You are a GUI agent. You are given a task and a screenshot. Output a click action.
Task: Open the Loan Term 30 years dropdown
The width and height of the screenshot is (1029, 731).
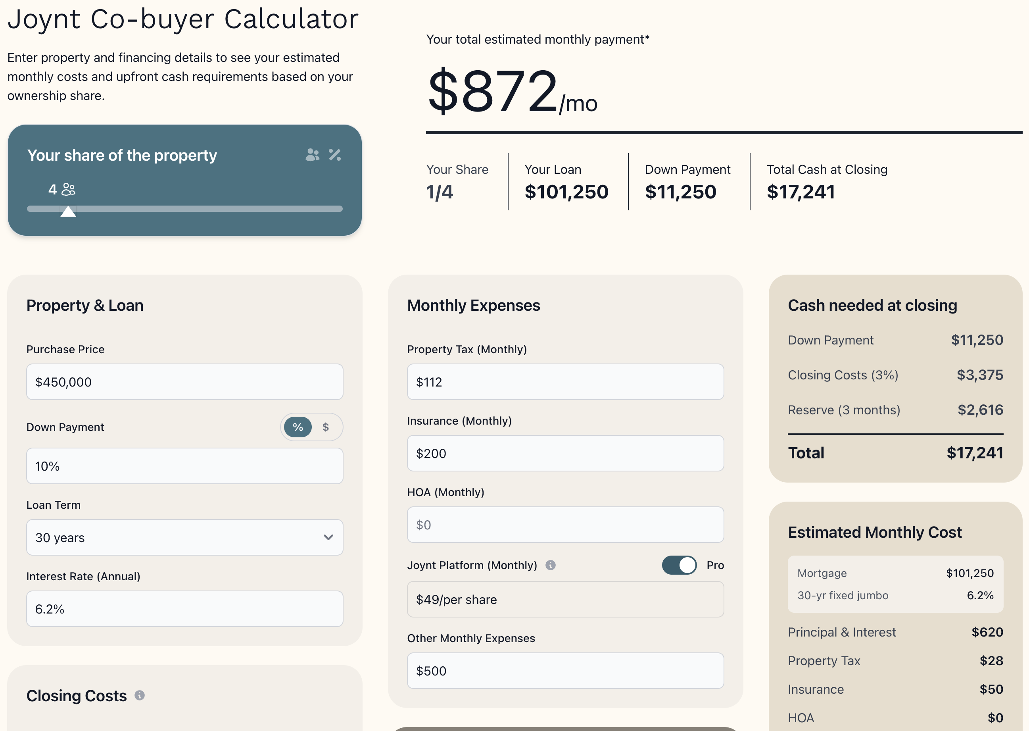(185, 537)
